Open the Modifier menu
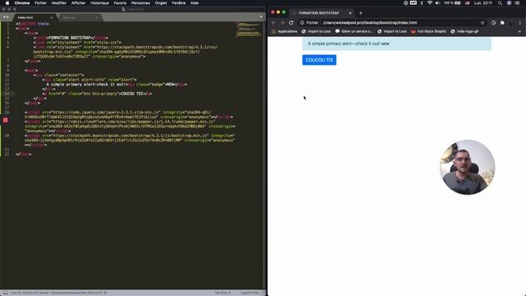Viewport: 526px width, 296px height. (58, 3)
